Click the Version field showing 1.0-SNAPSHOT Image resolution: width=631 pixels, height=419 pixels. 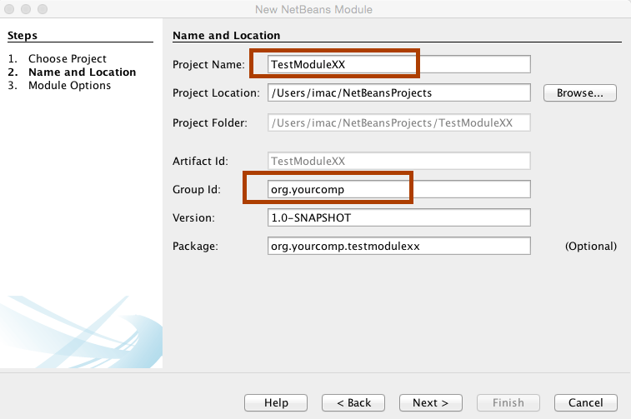(x=398, y=217)
